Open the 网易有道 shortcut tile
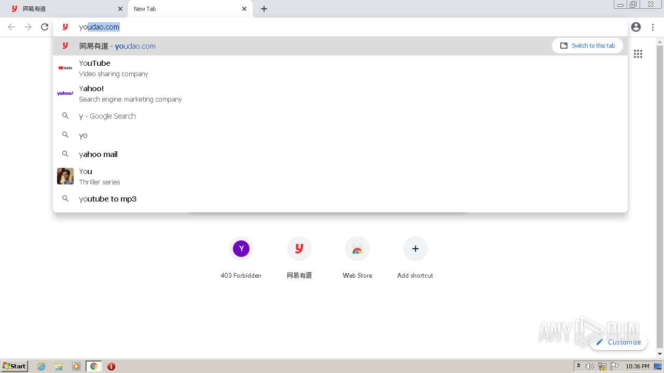Screen dimensions: 664x373 [x=299, y=258]
